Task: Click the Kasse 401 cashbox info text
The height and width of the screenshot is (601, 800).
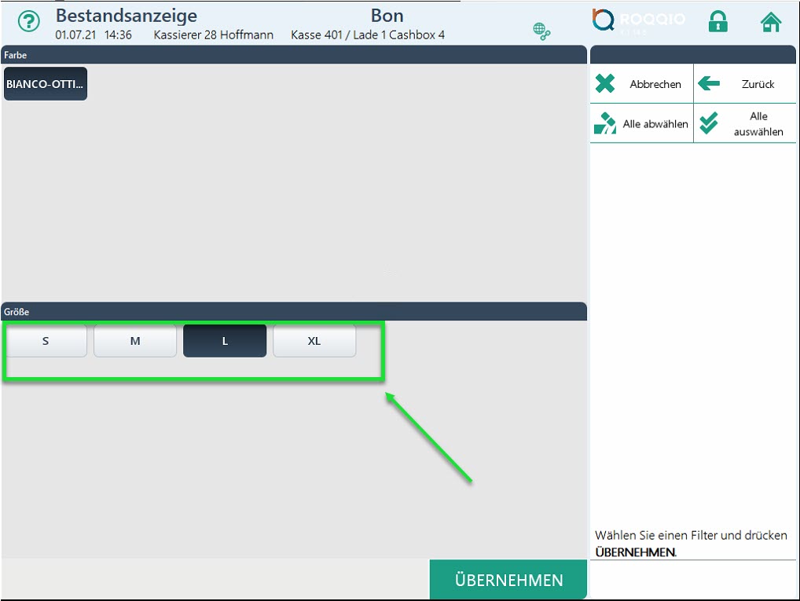Action: (368, 35)
